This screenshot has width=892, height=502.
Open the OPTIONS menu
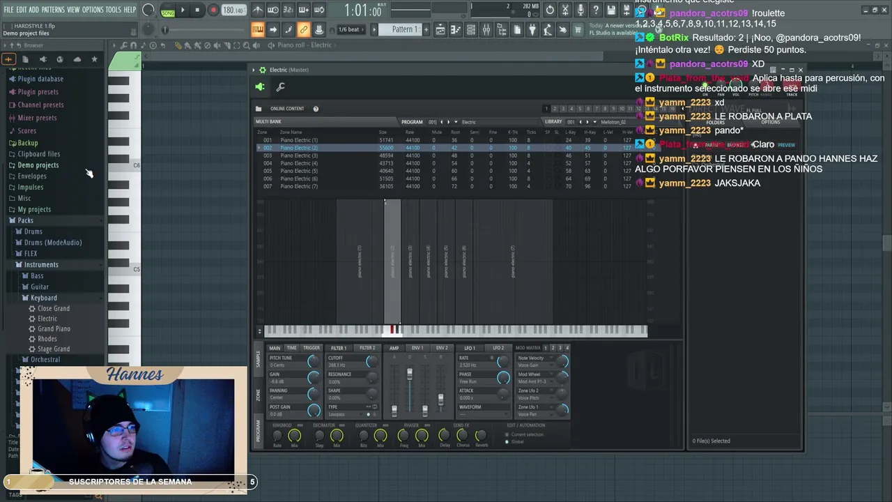tap(93, 10)
